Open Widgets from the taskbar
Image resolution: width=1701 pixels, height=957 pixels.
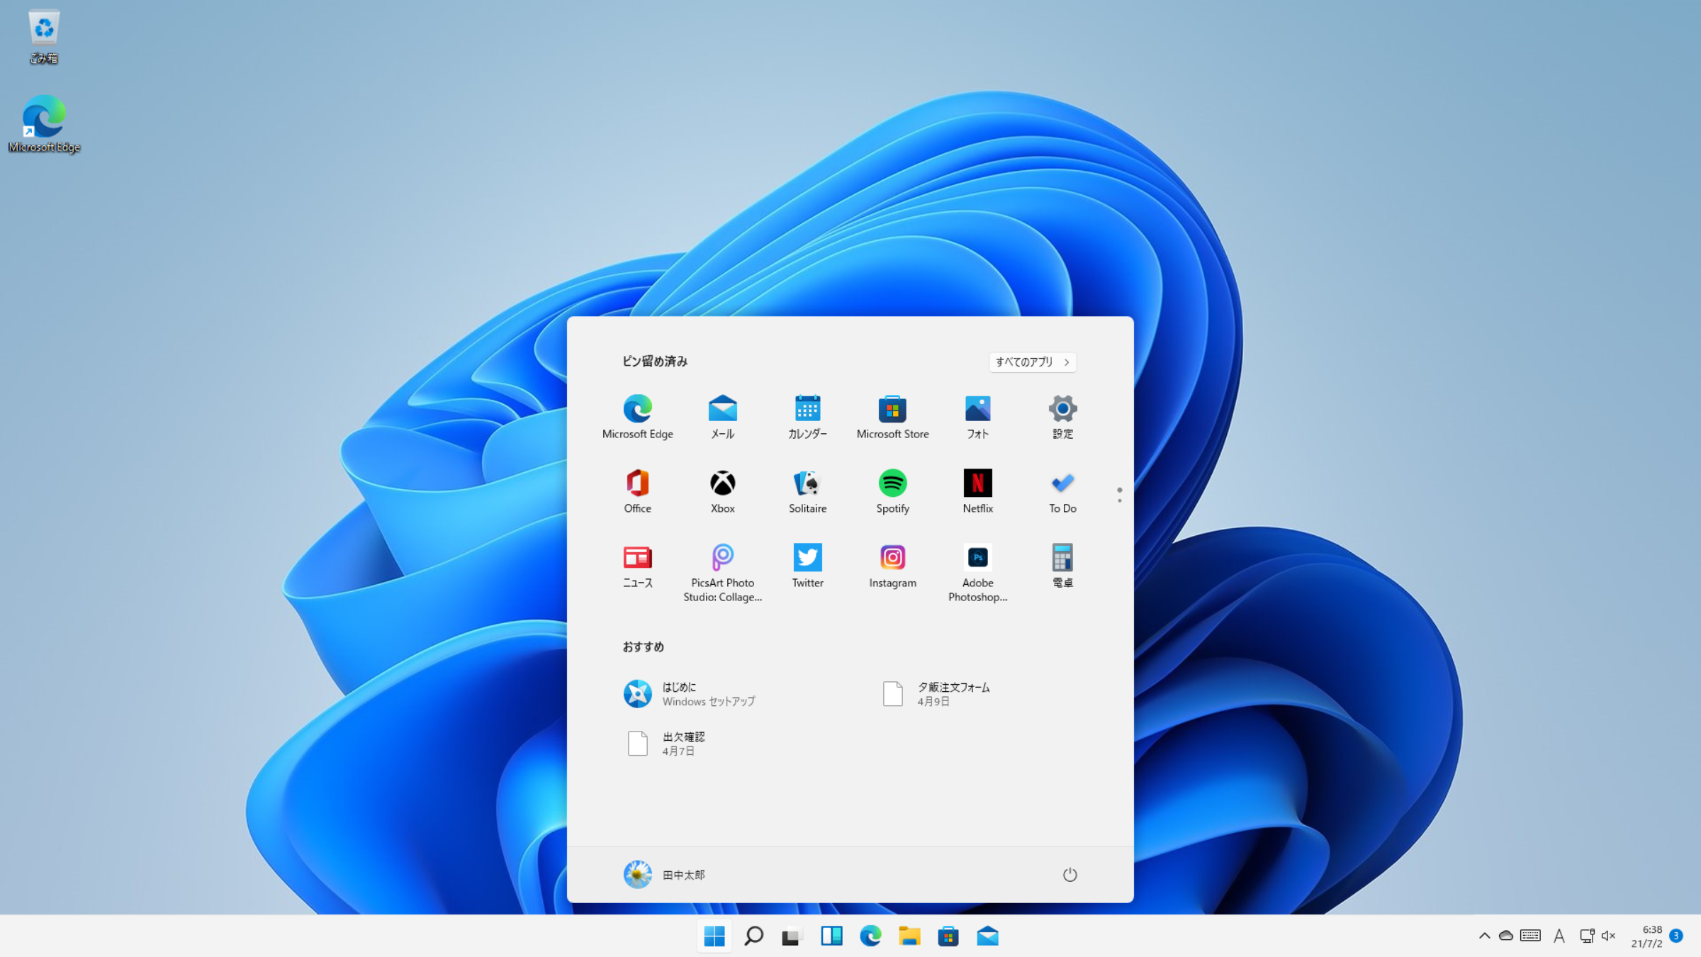[x=832, y=936]
